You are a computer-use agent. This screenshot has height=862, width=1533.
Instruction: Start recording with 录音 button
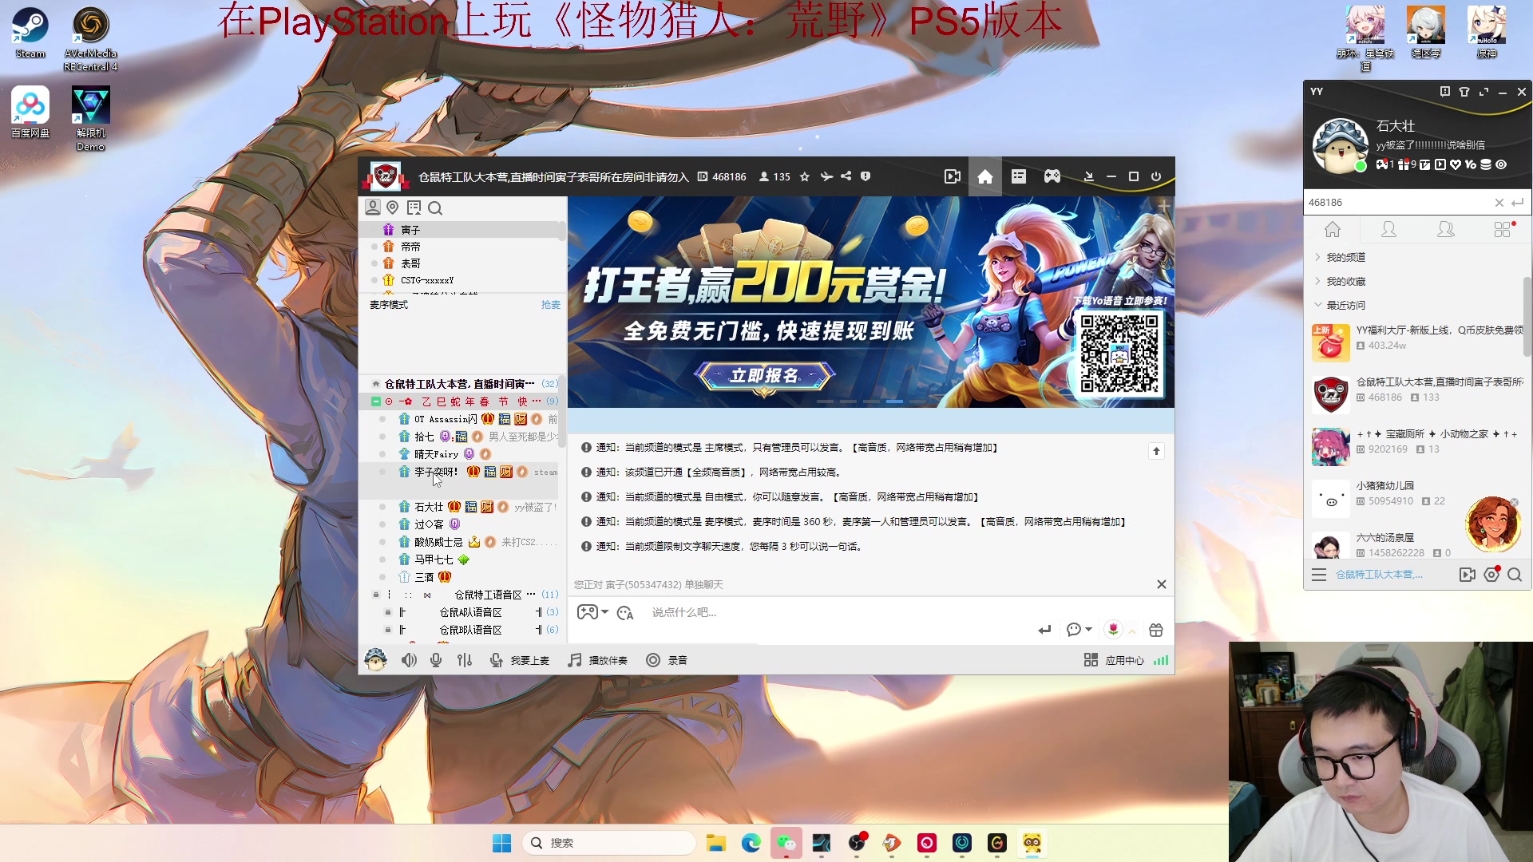pos(667,660)
